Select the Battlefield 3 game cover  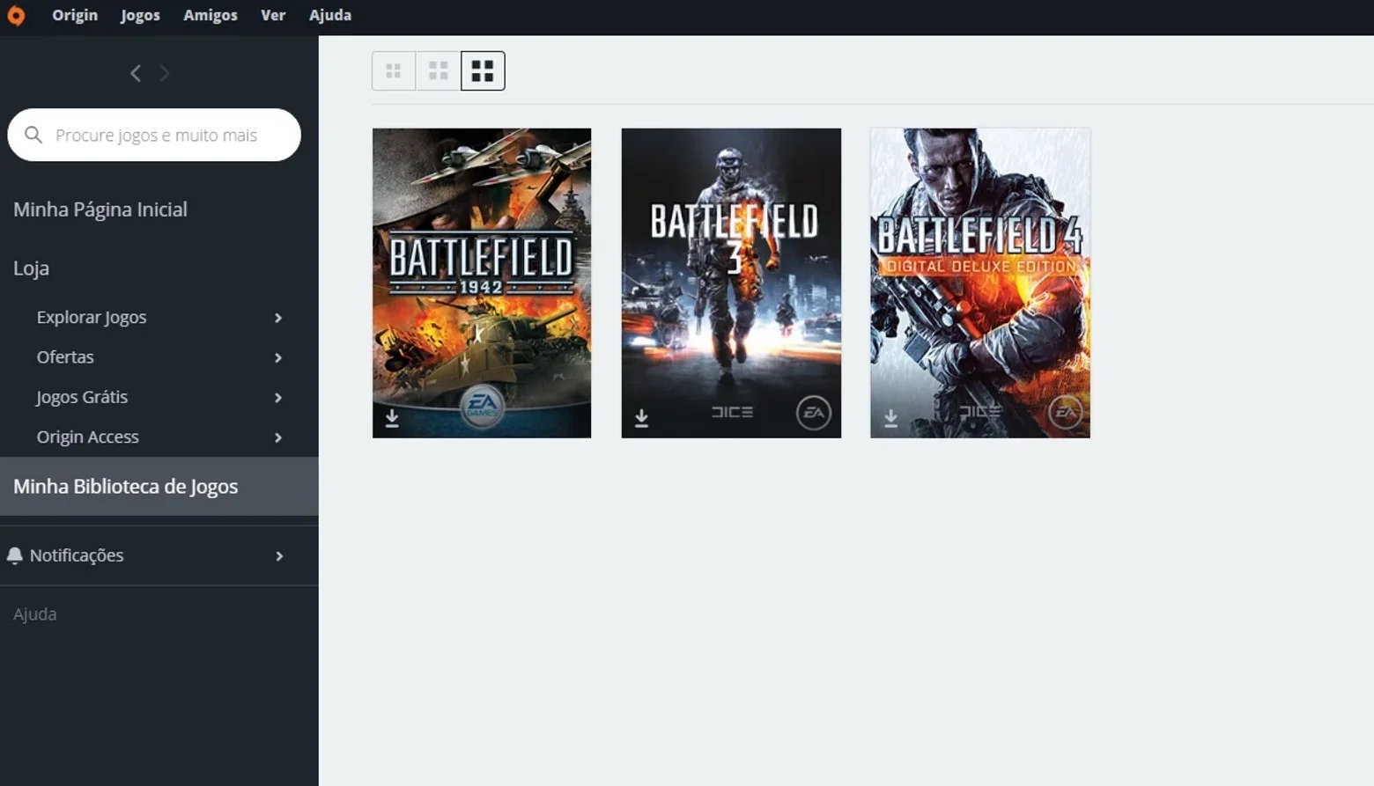(x=731, y=283)
